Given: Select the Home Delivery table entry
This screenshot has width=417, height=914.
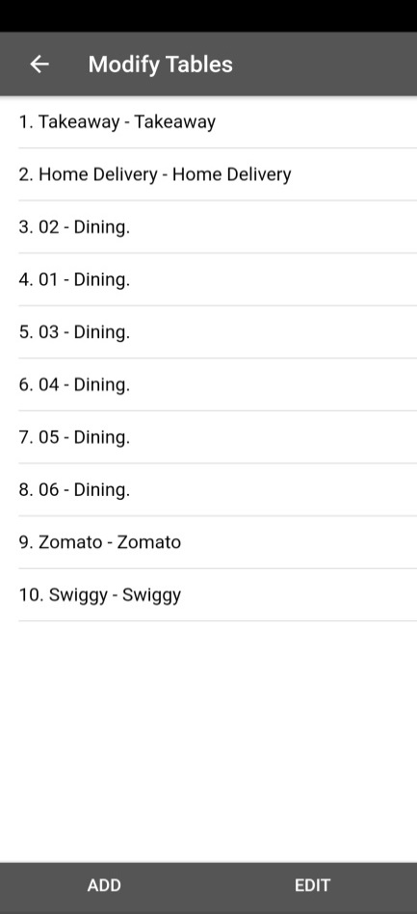Looking at the screenshot, I should coord(208,174).
